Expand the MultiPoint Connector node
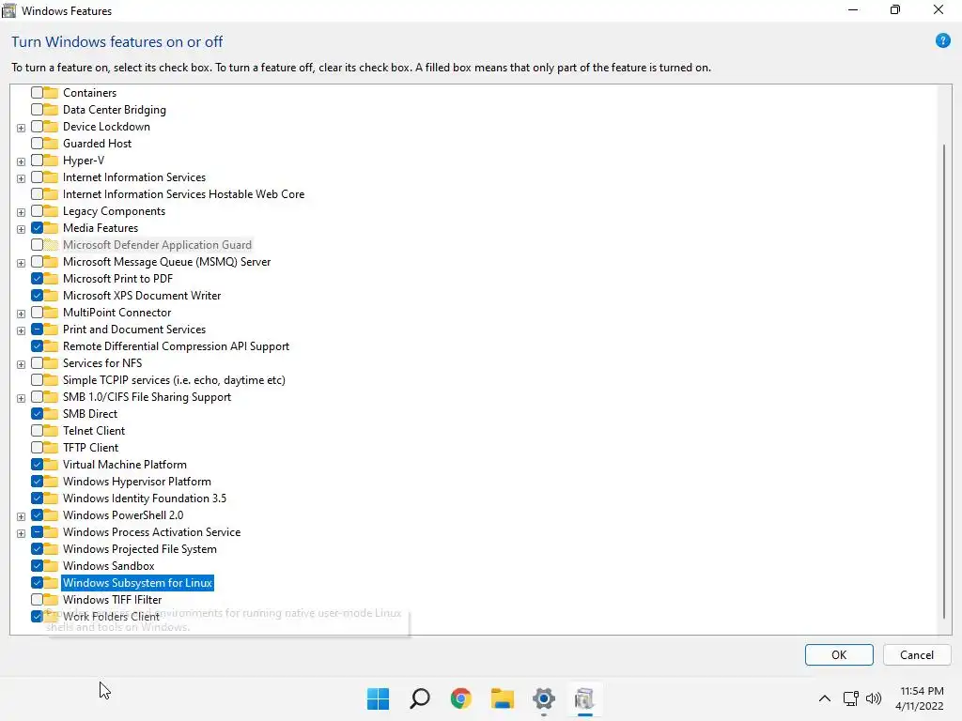The width and height of the screenshot is (962, 721). 21,314
